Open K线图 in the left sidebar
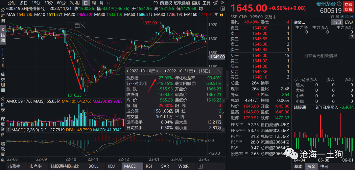This screenshot has width=355, height=170. pyautogui.click(x=3, y=36)
